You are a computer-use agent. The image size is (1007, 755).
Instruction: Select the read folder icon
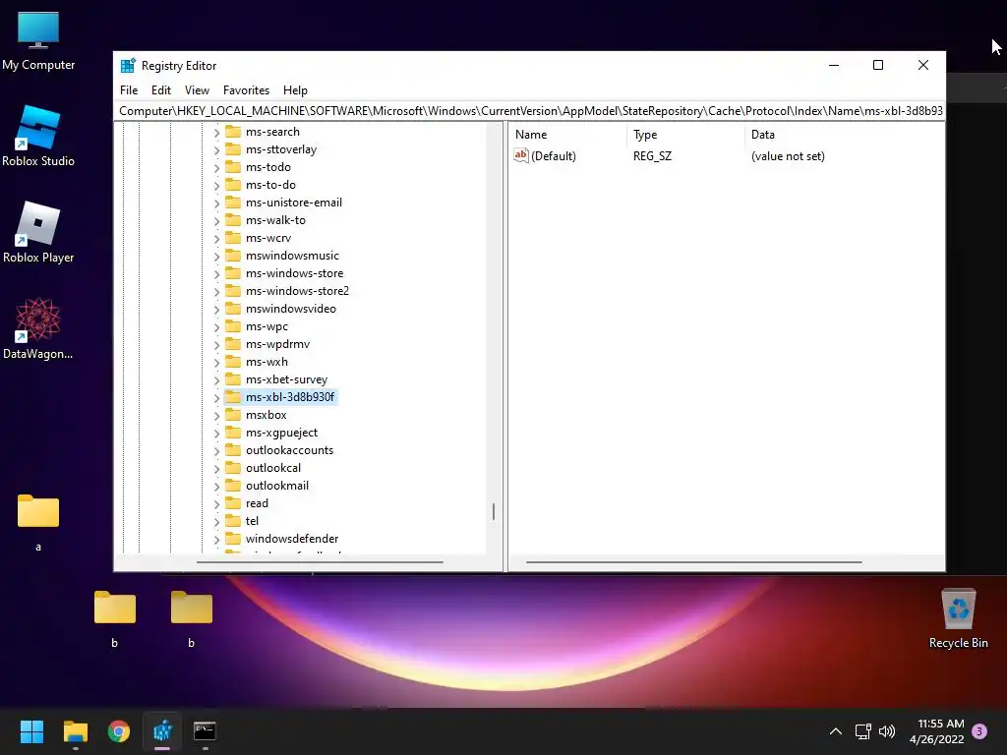point(232,503)
